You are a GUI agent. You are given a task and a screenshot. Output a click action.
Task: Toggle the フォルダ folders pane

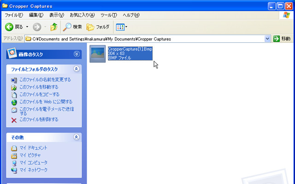pyautogui.click(x=98, y=27)
